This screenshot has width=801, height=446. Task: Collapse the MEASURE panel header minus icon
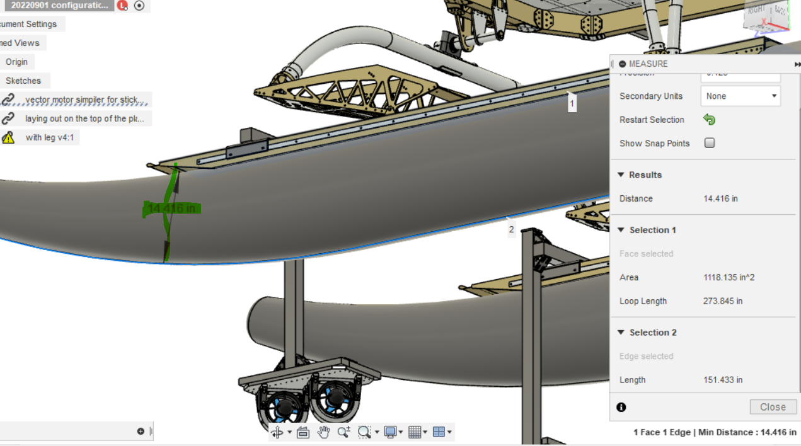623,64
